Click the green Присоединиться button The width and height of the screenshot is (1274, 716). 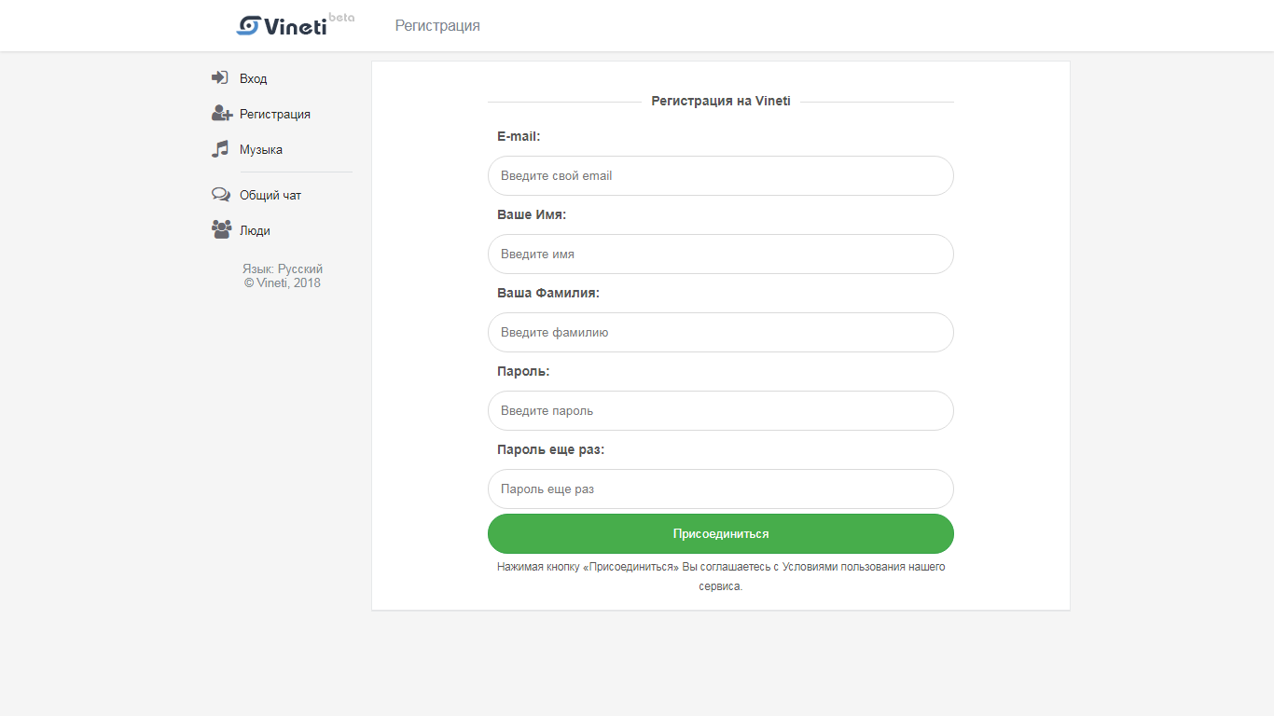[721, 533]
